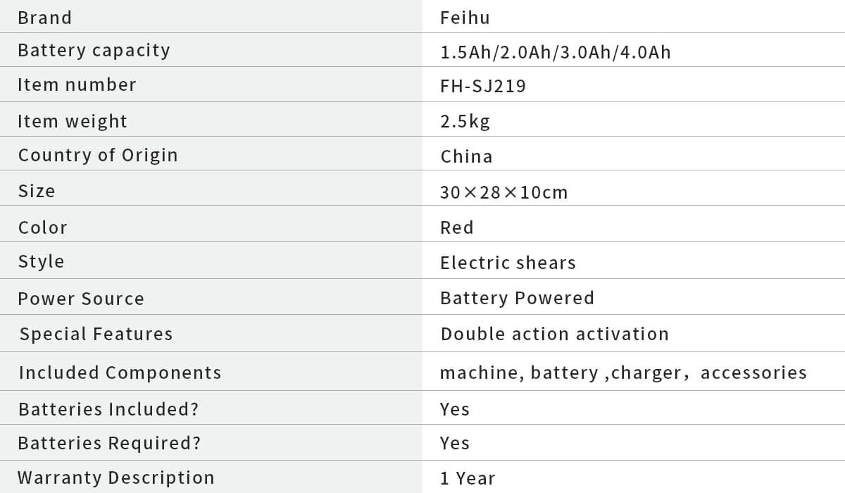
Task: Click the Color row label
Action: [43, 227]
